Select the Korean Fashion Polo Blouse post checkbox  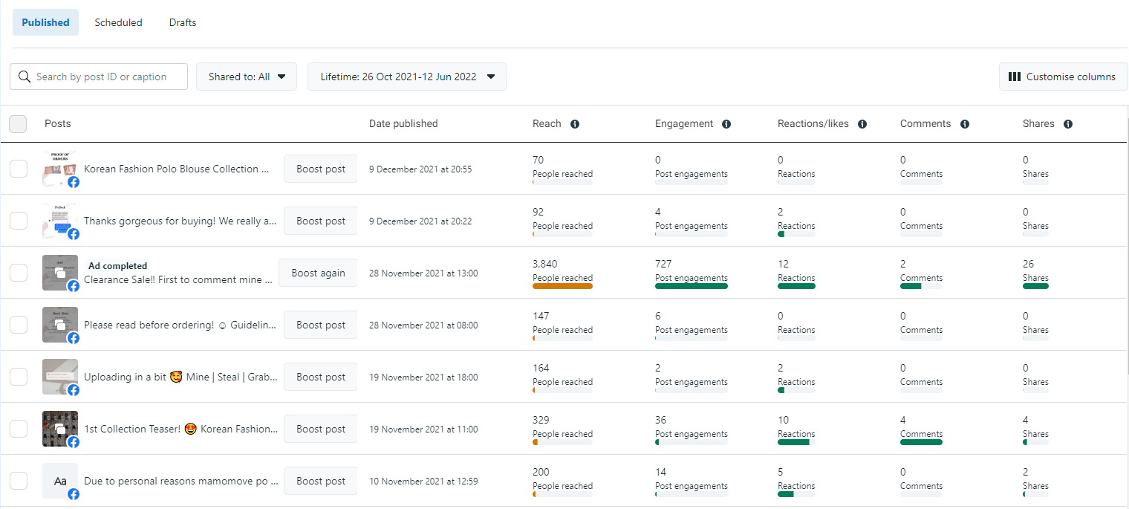click(19, 169)
